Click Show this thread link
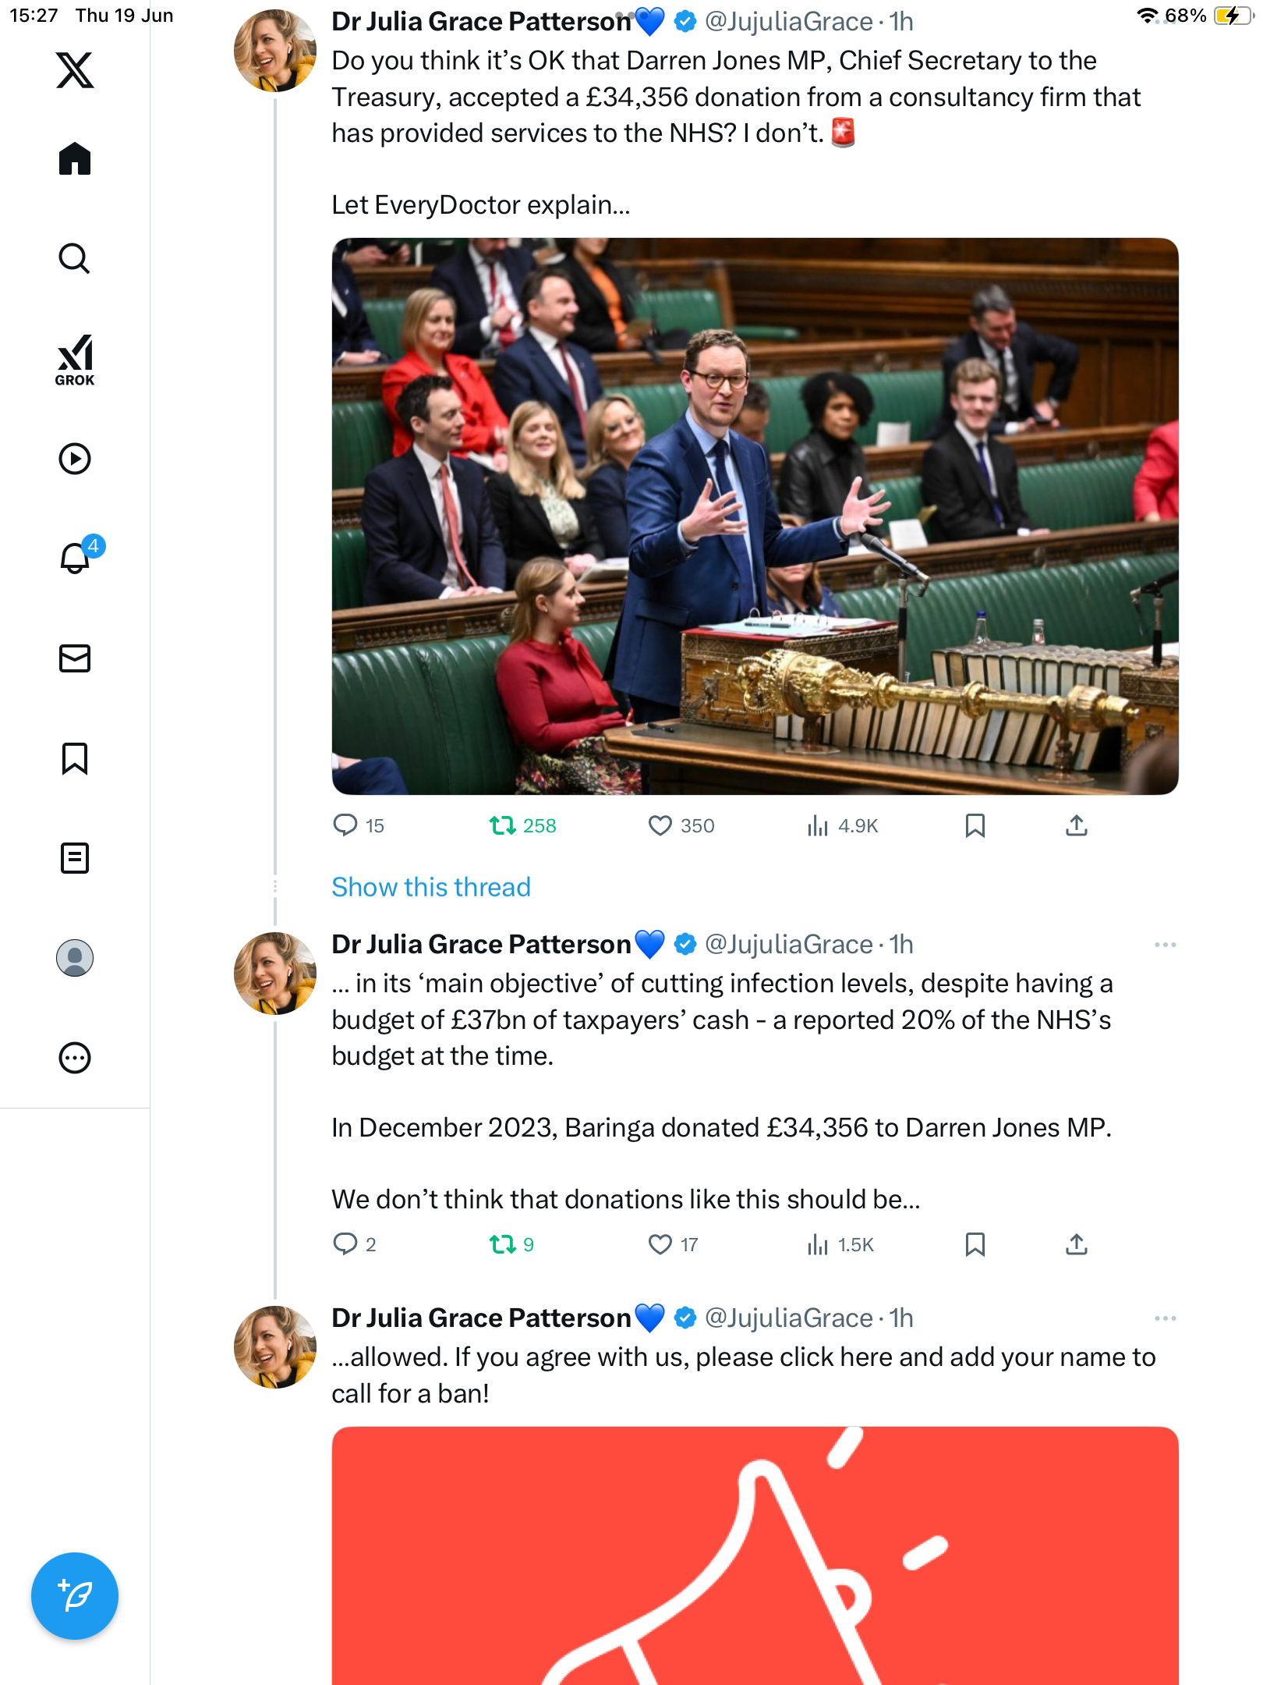The image size is (1263, 1685). (431, 887)
